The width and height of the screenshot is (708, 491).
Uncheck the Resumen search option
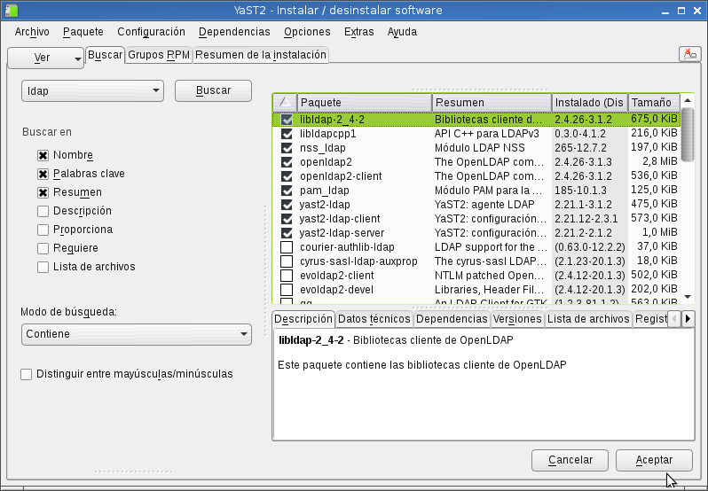[43, 192]
